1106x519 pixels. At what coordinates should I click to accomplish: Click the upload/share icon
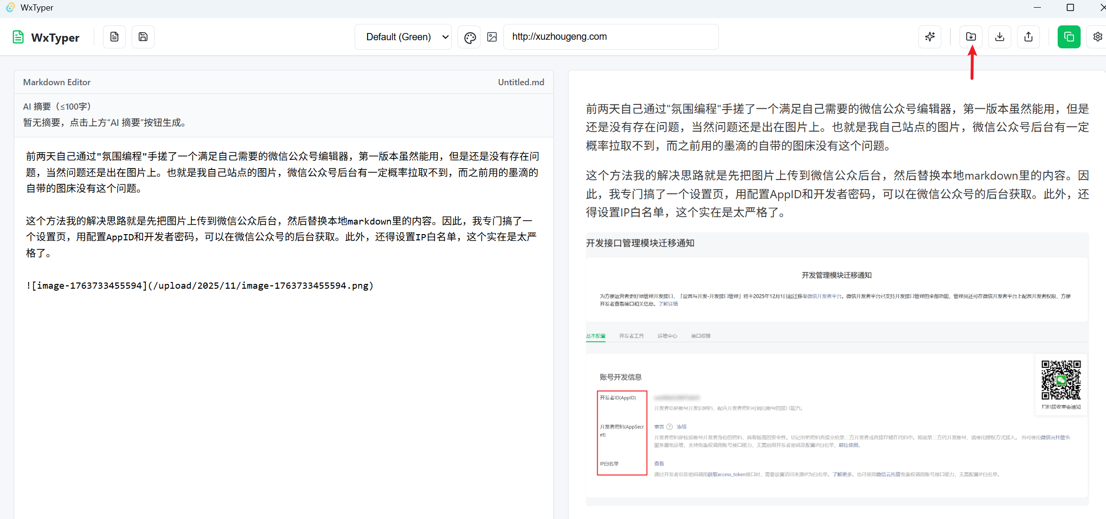[x=1028, y=37]
